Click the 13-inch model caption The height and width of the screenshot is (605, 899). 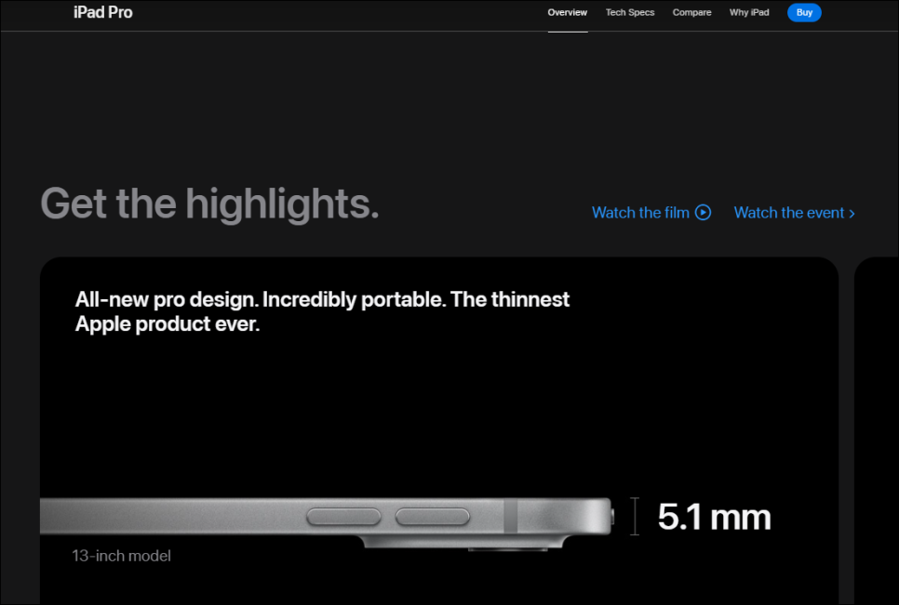tap(122, 556)
